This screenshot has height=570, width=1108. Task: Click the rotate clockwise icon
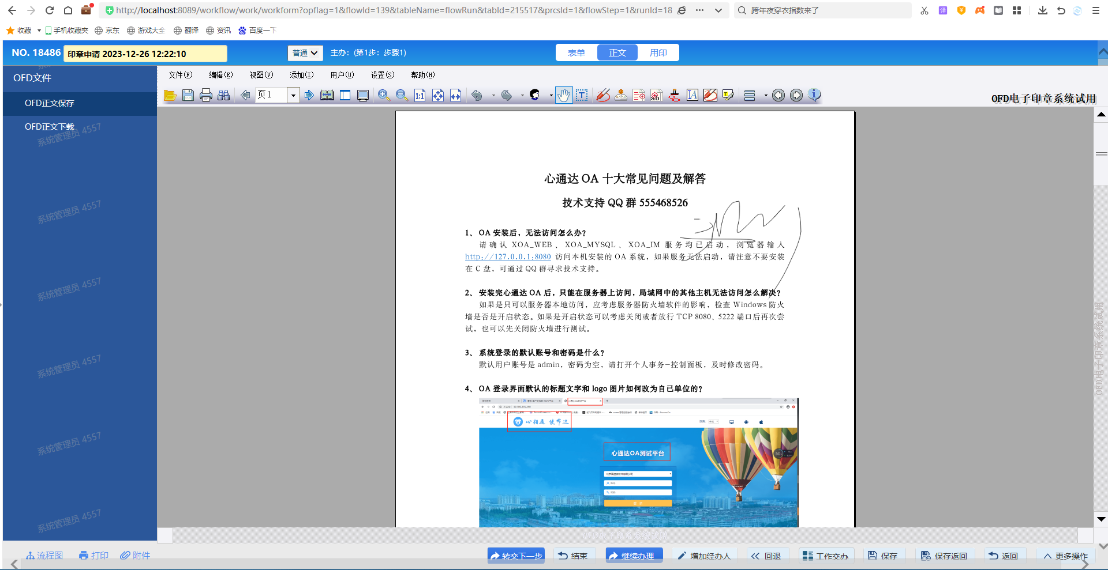507,95
